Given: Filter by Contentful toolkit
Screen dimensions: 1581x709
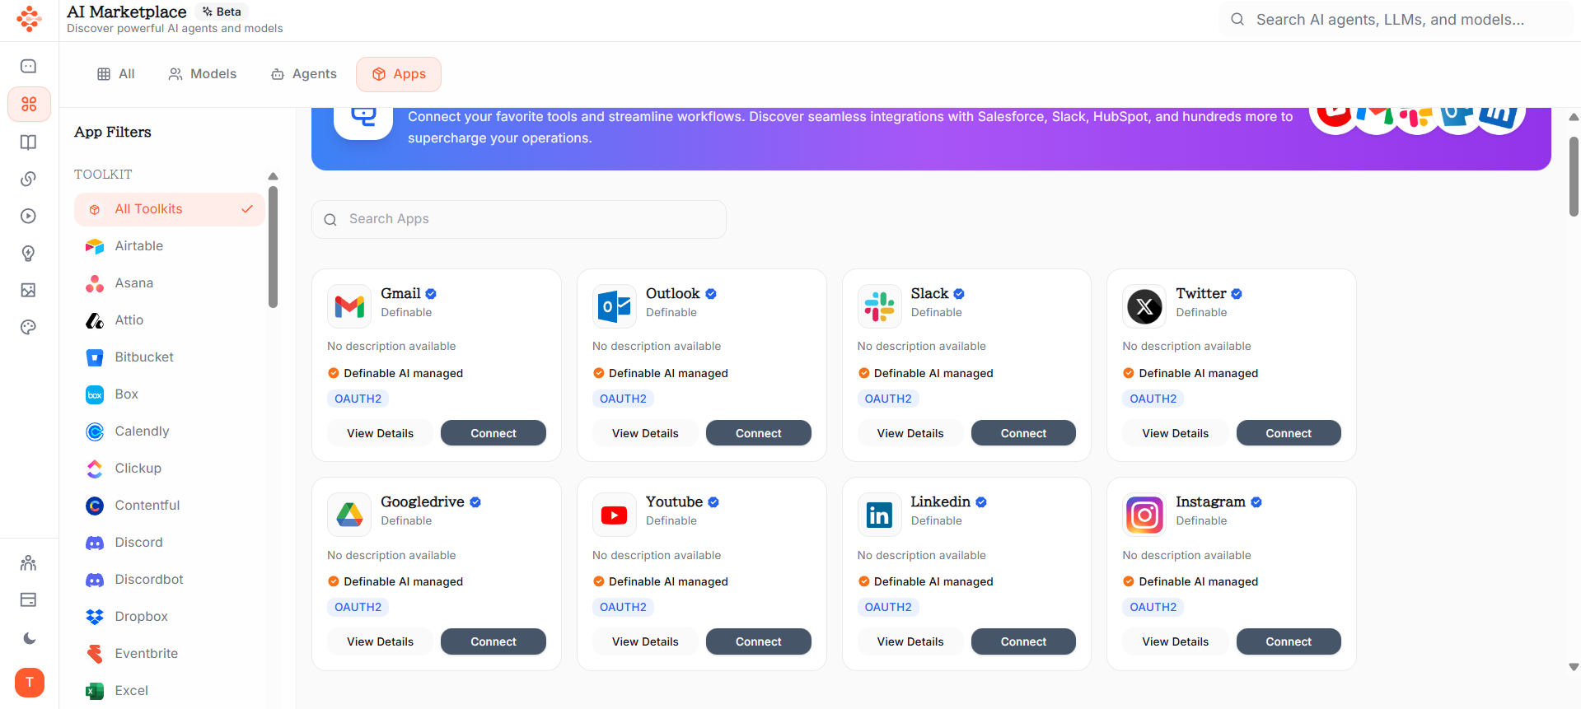Looking at the screenshot, I should pos(169,506).
